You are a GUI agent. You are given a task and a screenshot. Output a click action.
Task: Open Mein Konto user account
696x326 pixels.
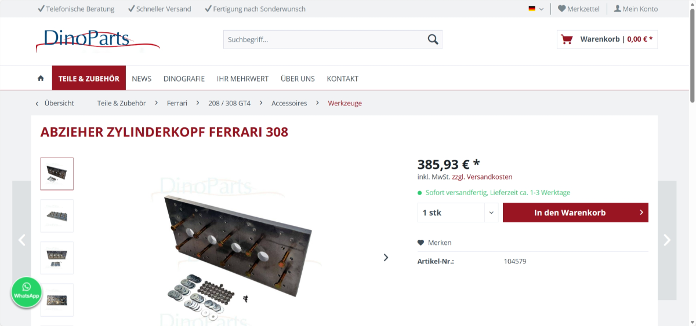(636, 9)
